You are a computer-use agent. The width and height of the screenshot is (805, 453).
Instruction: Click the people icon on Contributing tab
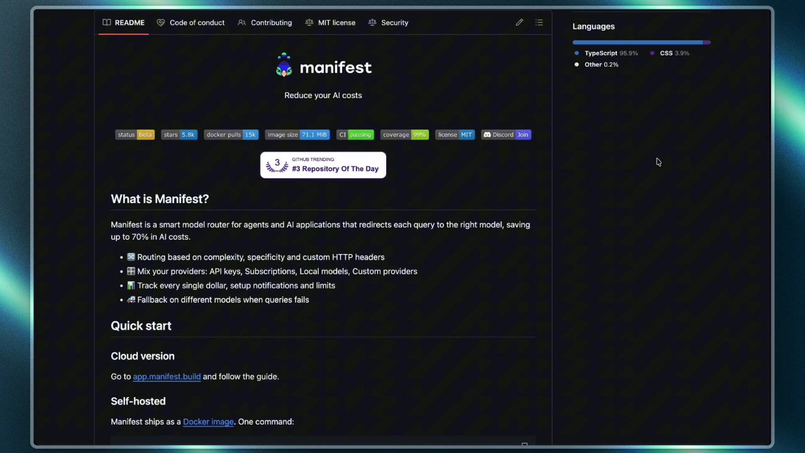pos(241,23)
